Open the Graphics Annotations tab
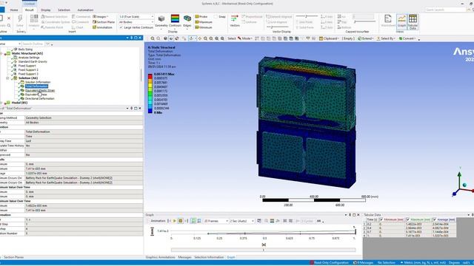The height and width of the screenshot is (266, 474). click(160, 257)
